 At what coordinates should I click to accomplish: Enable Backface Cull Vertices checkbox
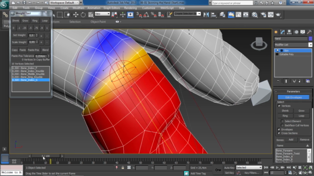pyautogui.click(x=282, y=125)
